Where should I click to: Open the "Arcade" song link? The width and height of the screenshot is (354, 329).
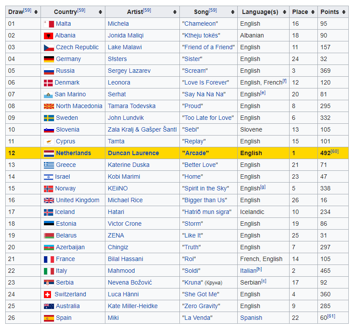tap(195, 153)
